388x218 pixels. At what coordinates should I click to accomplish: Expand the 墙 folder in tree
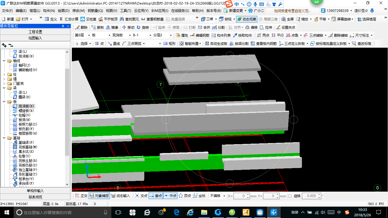coord(5,79)
